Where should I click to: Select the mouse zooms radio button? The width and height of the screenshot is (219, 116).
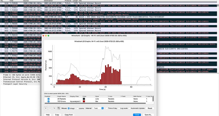pyautogui.click(x=77, y=108)
